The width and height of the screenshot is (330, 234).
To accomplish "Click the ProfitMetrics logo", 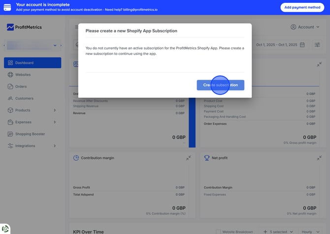I will pyautogui.click(x=25, y=28).
